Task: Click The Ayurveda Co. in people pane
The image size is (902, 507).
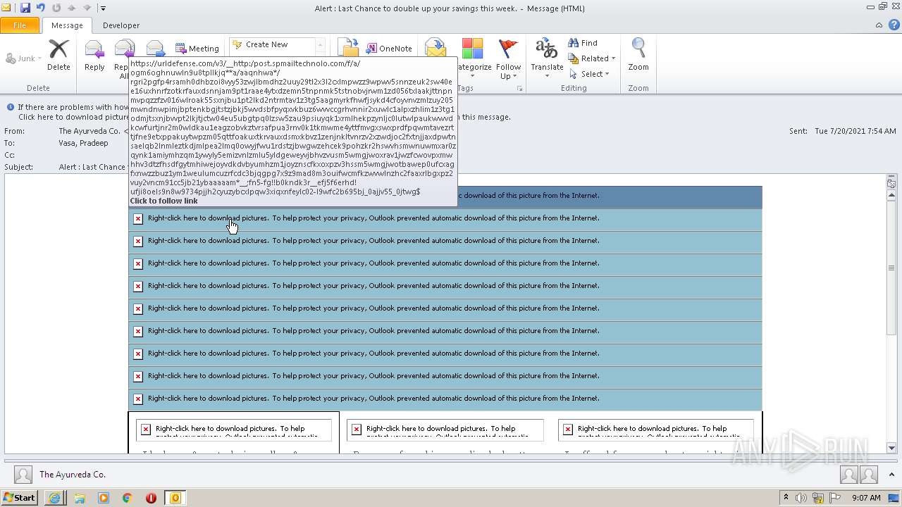Action: 73,475
